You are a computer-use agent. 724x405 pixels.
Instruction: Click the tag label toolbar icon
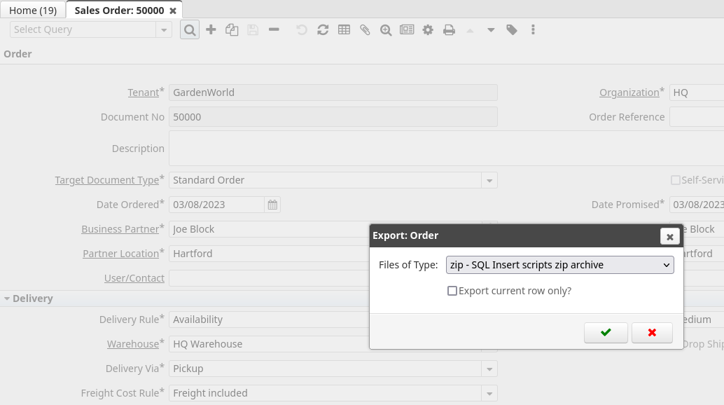pos(512,30)
